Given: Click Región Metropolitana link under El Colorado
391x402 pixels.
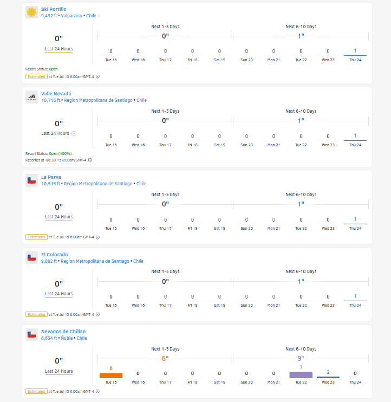Looking at the screenshot, I should coord(95,261).
